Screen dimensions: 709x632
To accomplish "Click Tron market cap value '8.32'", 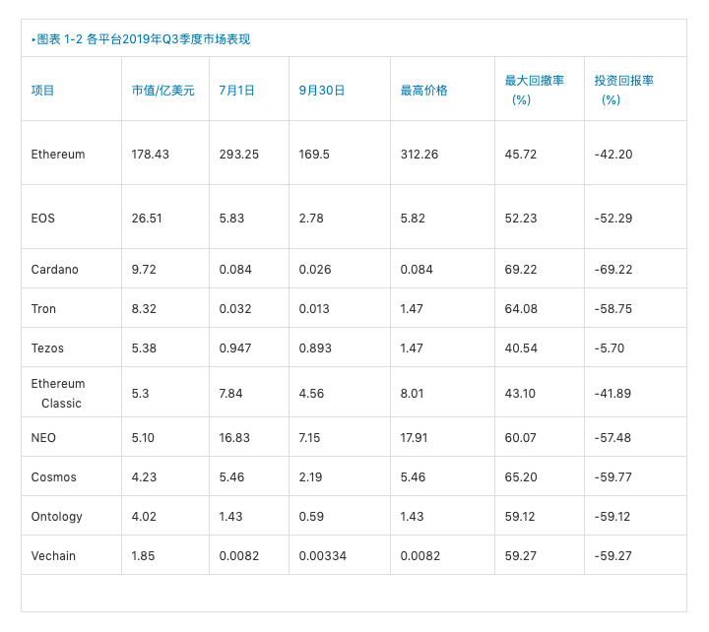I will [x=144, y=309].
